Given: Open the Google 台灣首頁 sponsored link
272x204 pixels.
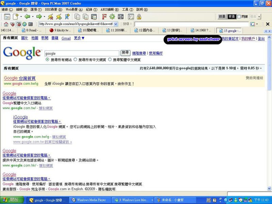Looking at the screenshot, I should [19, 78].
